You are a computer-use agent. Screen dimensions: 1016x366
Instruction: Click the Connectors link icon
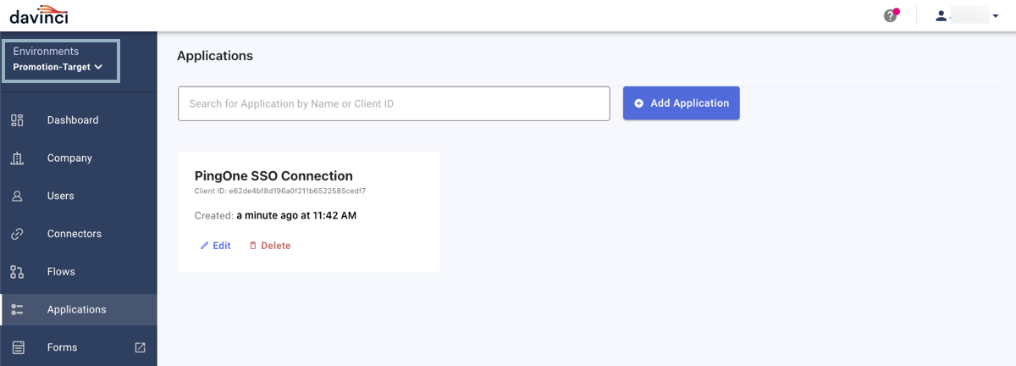(17, 234)
